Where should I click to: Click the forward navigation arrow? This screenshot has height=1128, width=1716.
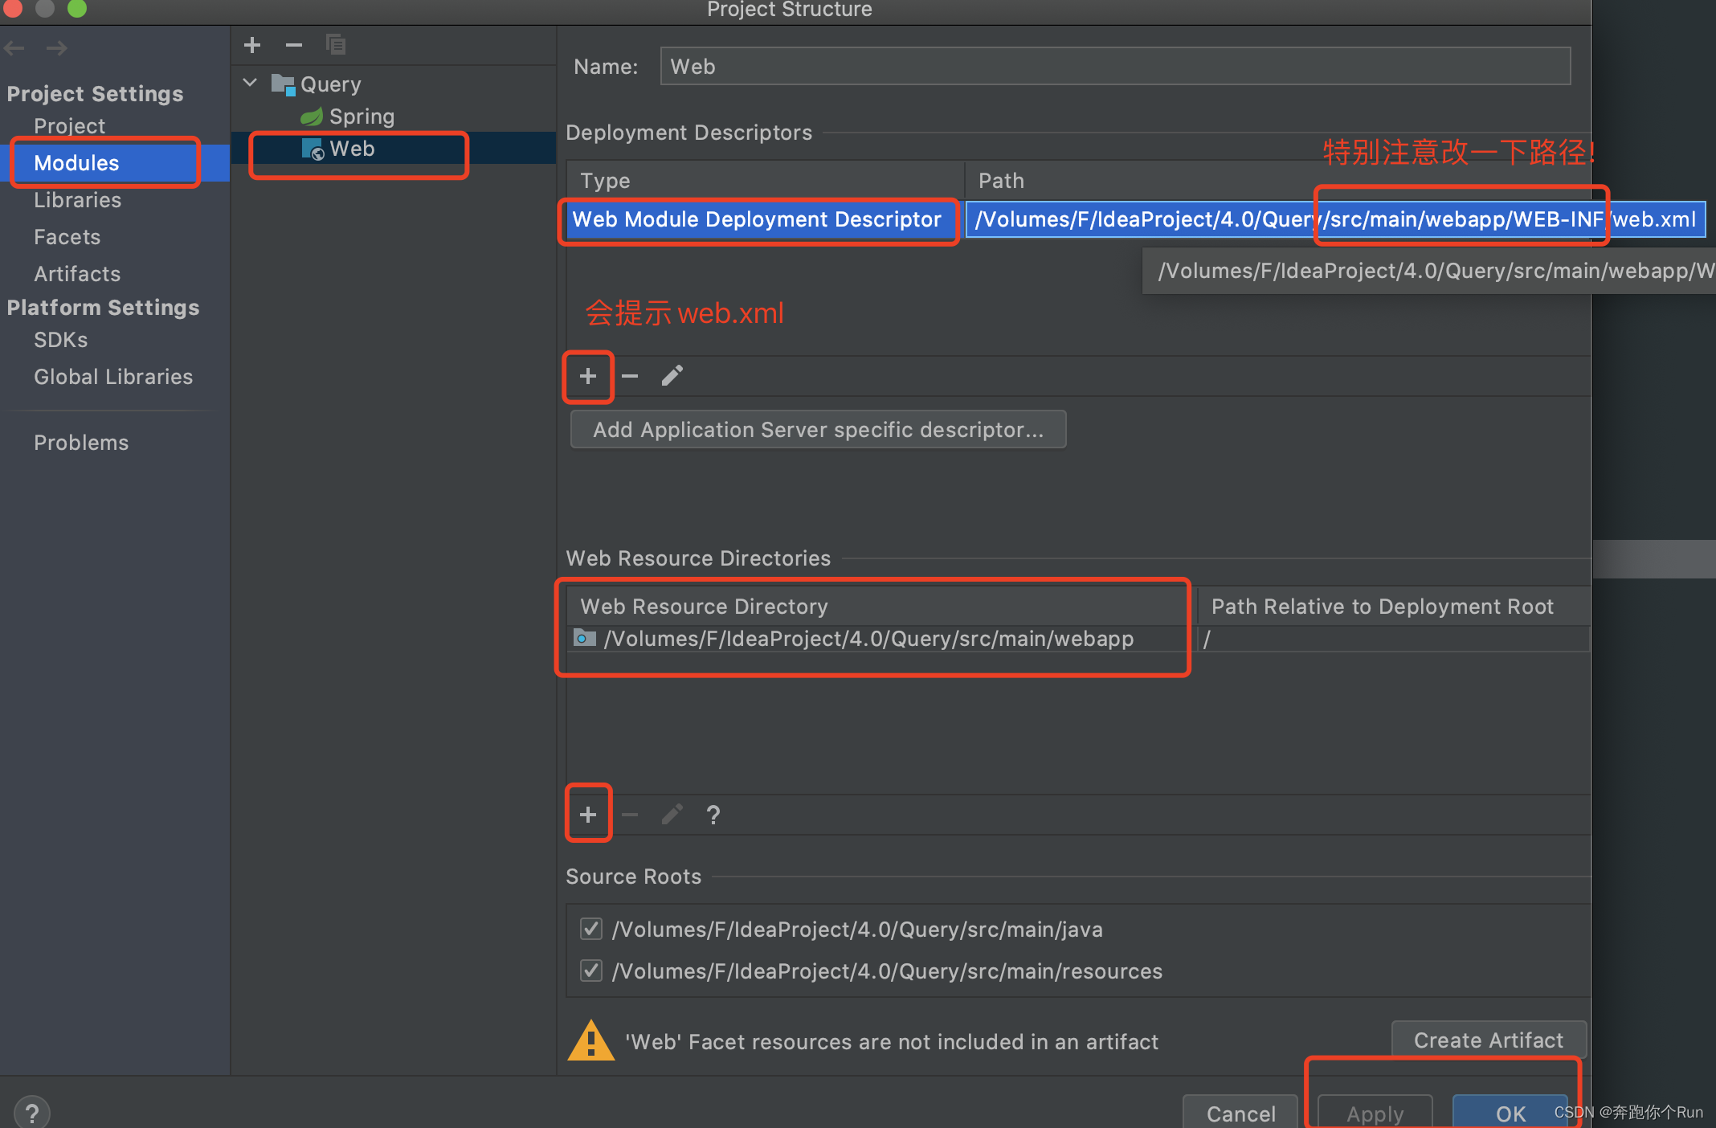[56, 47]
